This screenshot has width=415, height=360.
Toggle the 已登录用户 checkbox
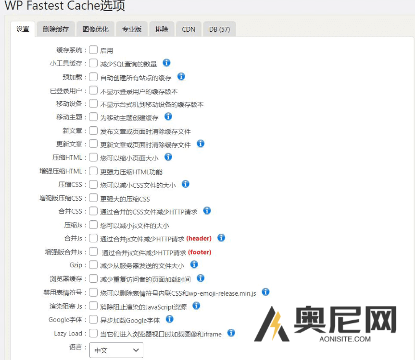click(x=93, y=90)
